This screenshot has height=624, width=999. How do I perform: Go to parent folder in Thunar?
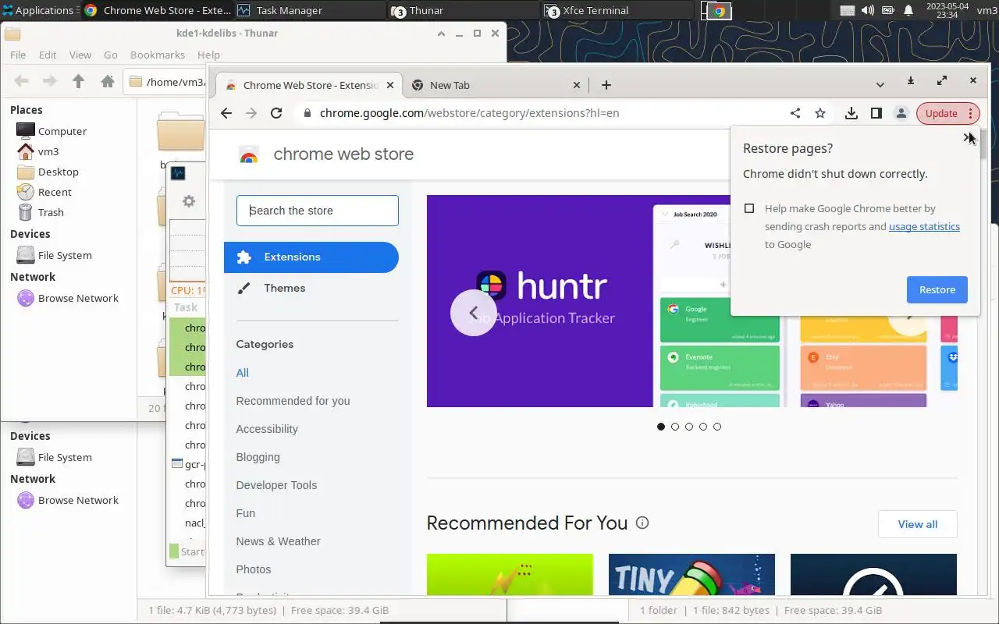pos(78,81)
